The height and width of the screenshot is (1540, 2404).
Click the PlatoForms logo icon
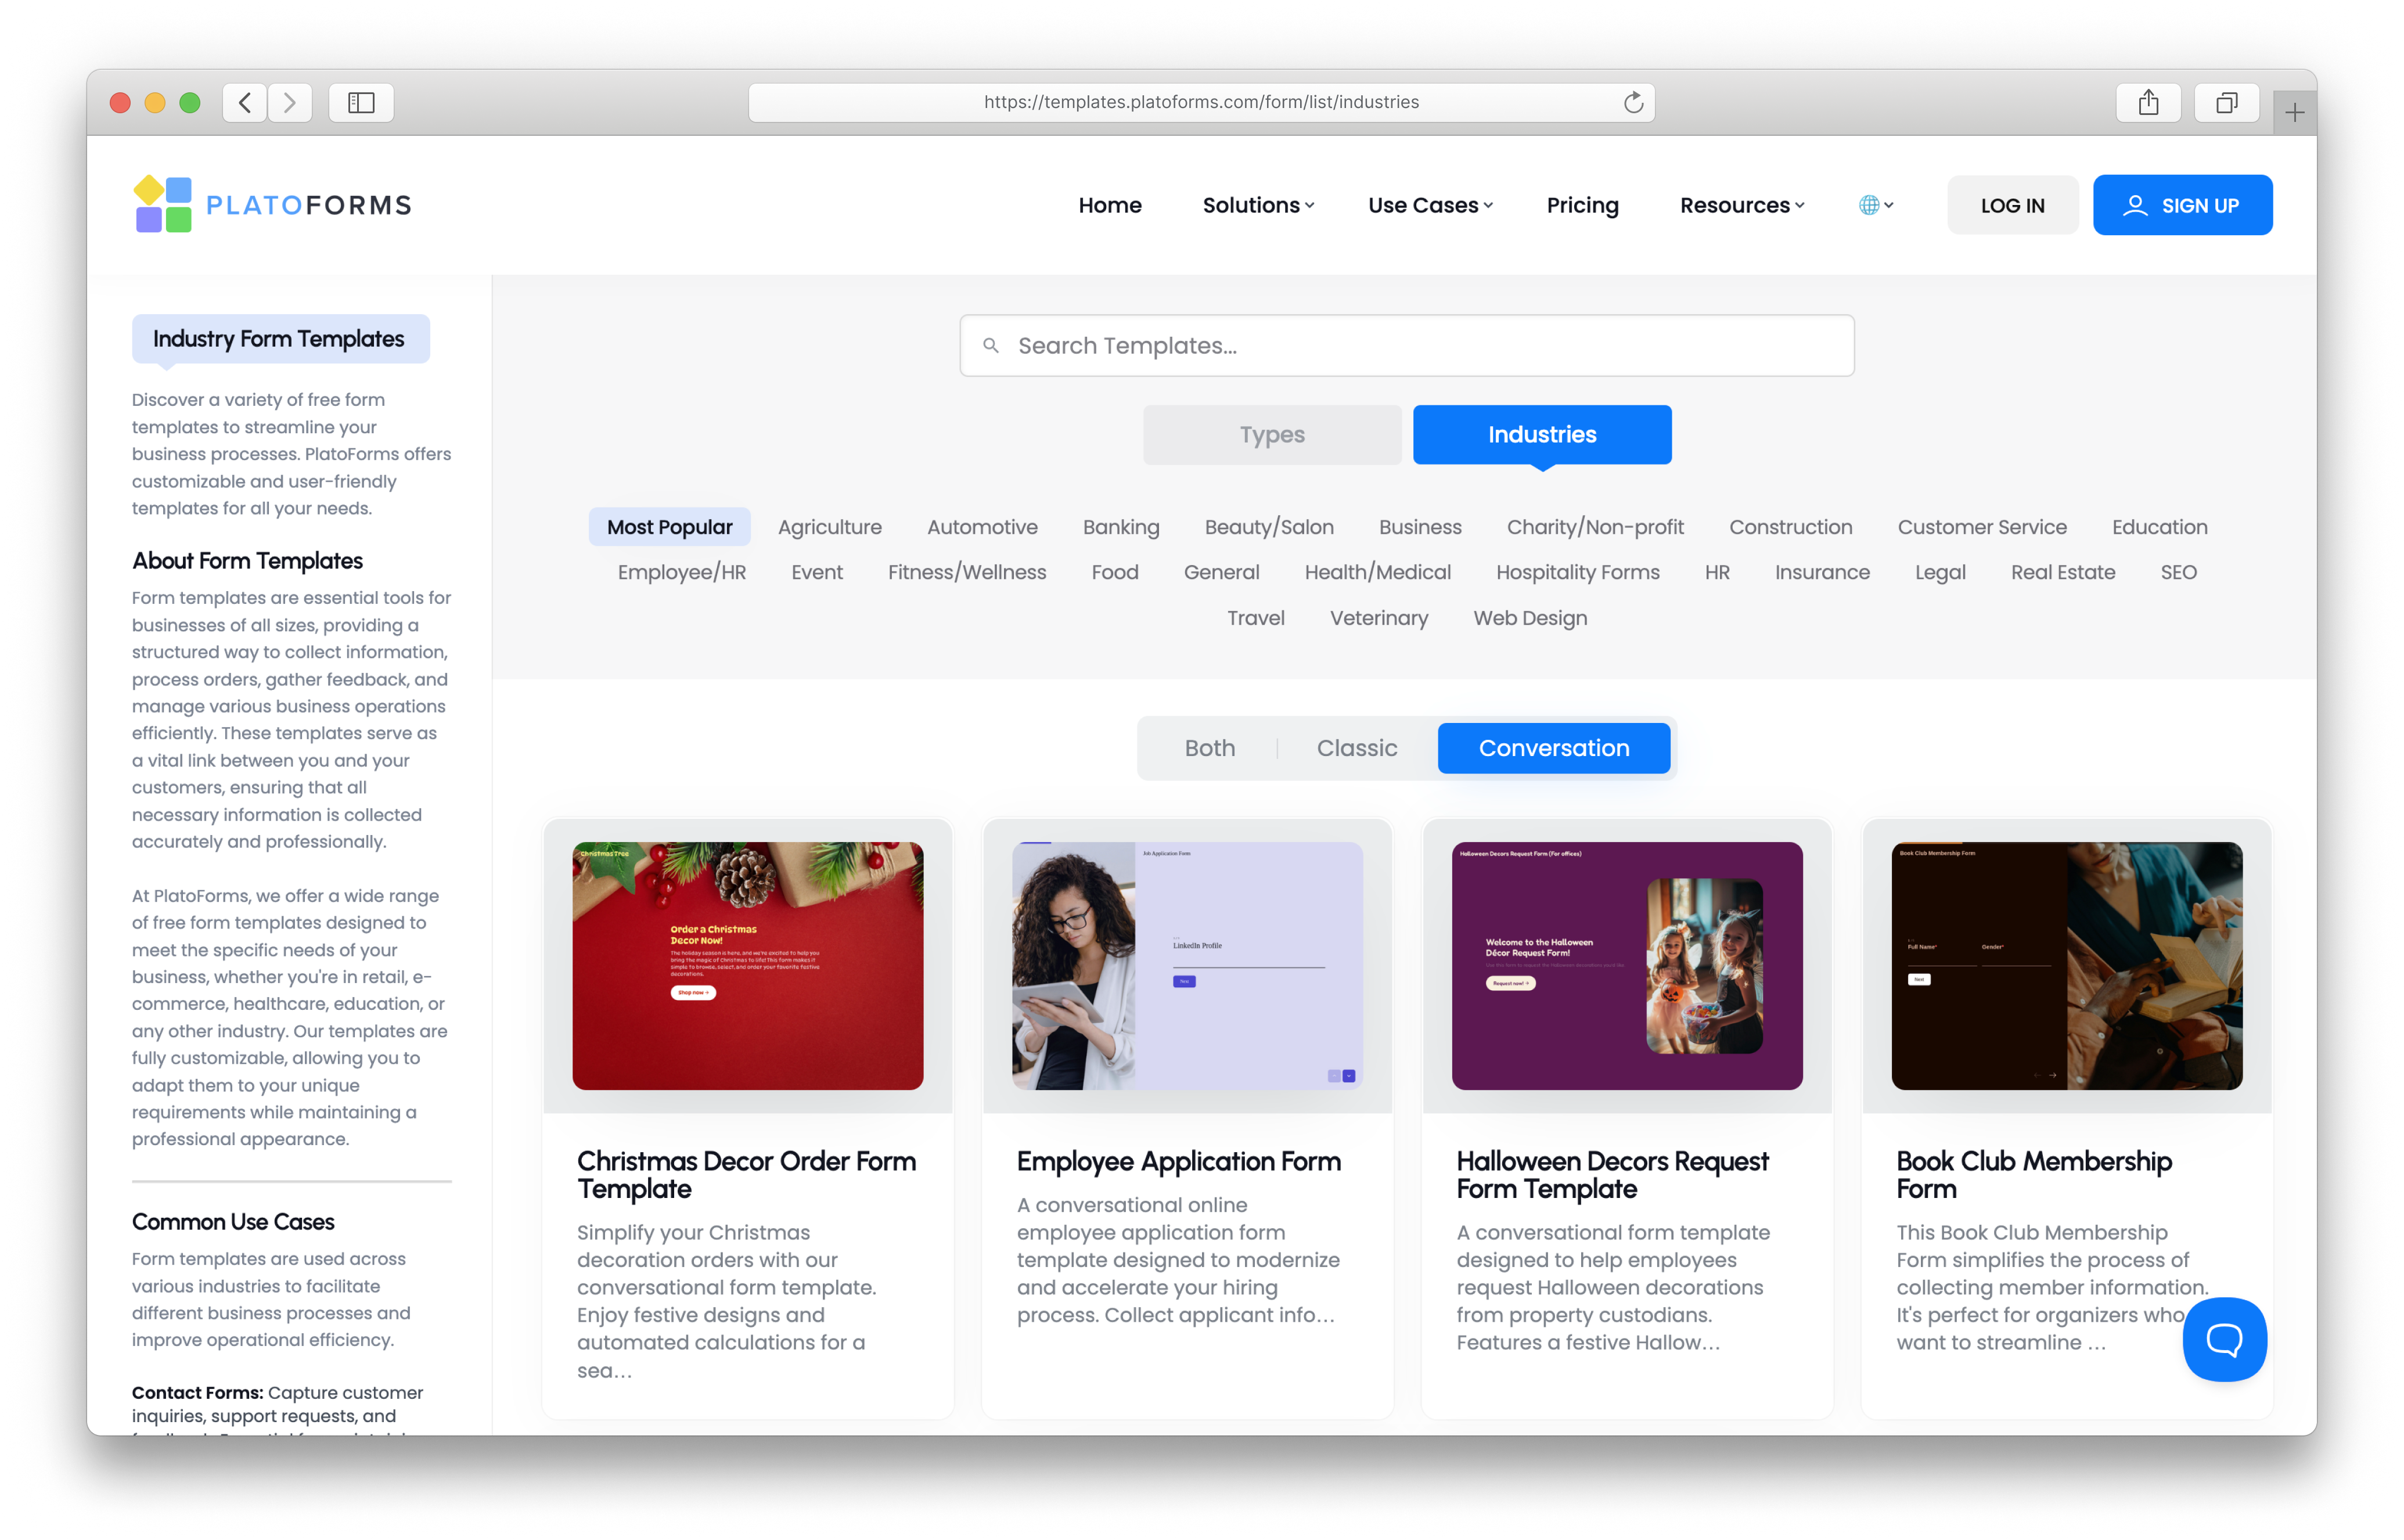[x=163, y=205]
